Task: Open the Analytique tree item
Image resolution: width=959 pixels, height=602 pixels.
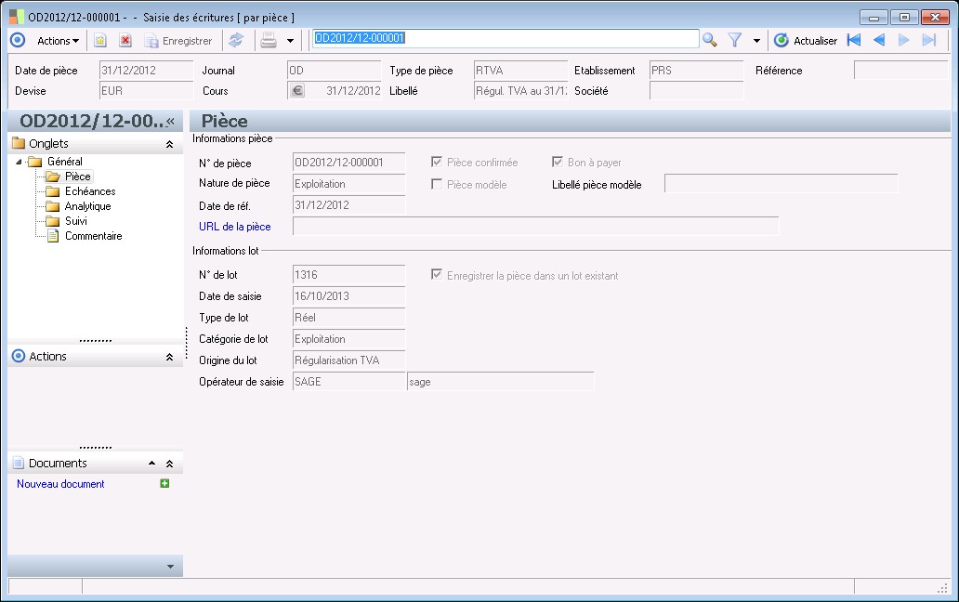Action: (x=87, y=206)
